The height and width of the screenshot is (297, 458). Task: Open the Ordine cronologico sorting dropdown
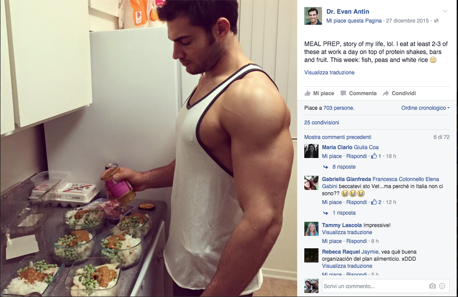click(x=425, y=108)
